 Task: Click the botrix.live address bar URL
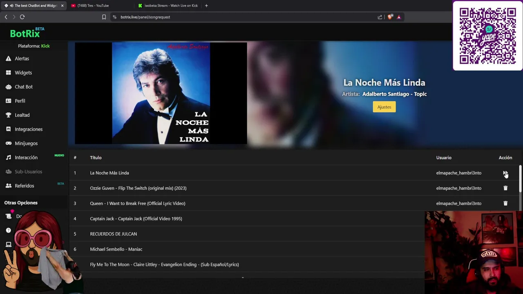coord(145,17)
